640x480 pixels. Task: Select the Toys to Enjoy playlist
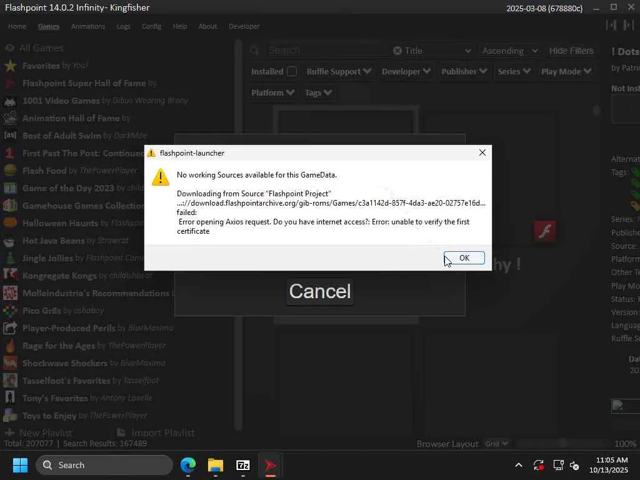[x=84, y=416]
